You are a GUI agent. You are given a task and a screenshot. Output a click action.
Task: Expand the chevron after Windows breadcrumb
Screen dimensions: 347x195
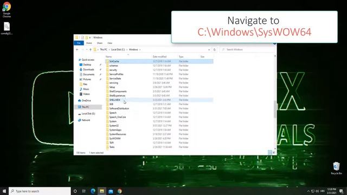tap(140, 49)
